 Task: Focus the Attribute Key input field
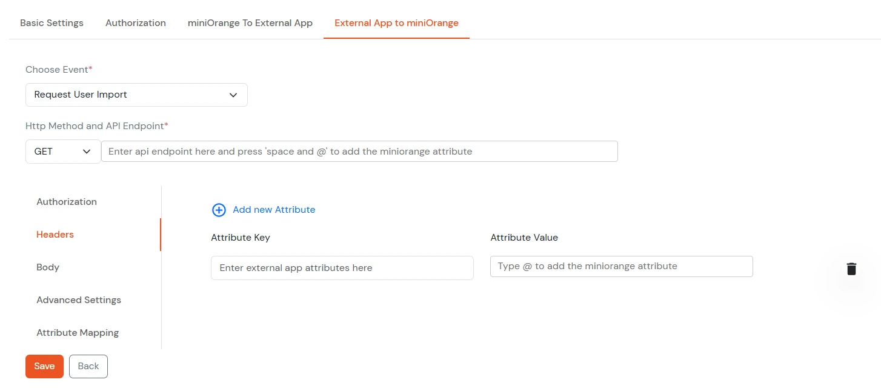[x=342, y=268]
